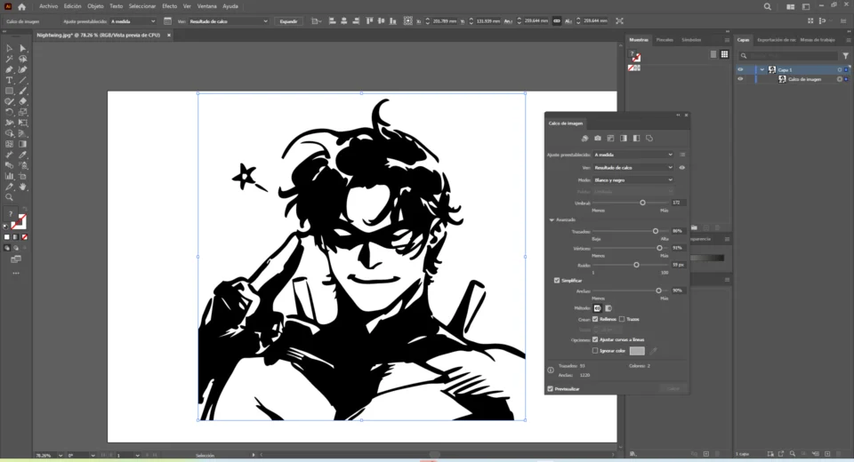
Task: Open Ajuste preestablecido dropdown in control bar
Action: [133, 21]
